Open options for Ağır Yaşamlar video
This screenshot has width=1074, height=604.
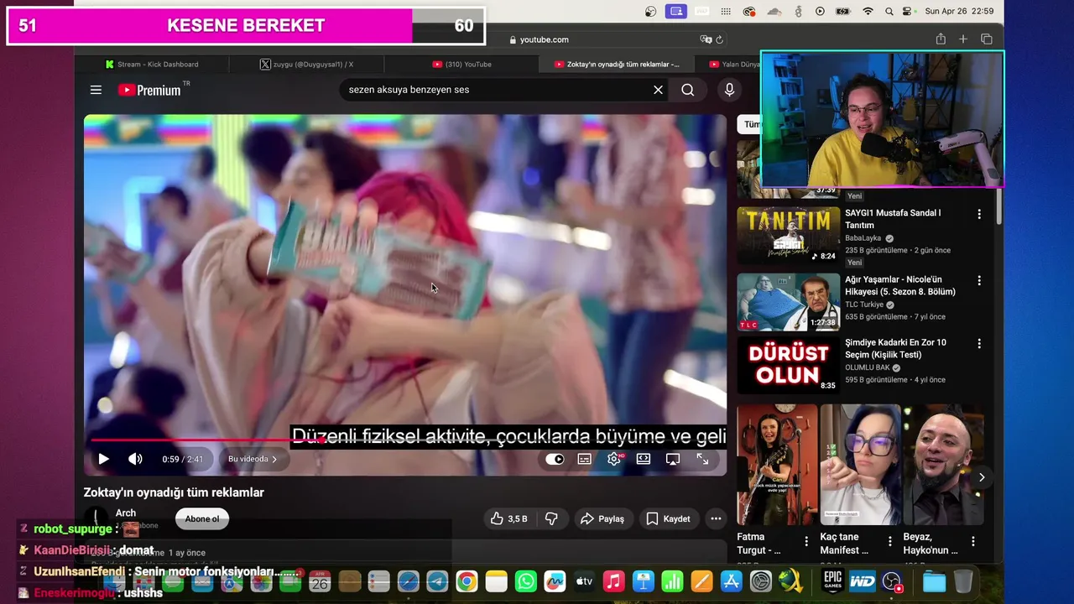pos(978,280)
